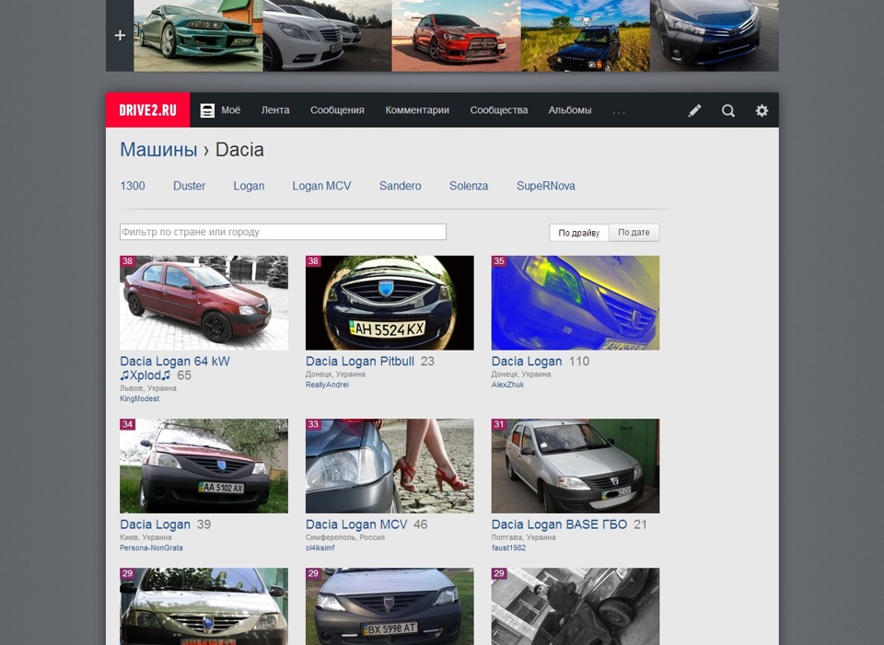The height and width of the screenshot is (645, 884).
Task: Open the Dacia Logan MCV title link
Action: (356, 524)
